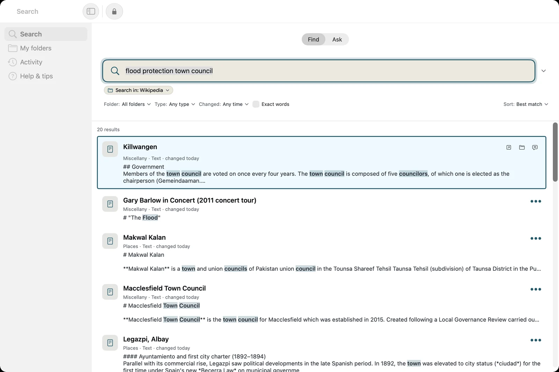
Task: Open more options for Makwal Kalan result
Action: coord(536,238)
